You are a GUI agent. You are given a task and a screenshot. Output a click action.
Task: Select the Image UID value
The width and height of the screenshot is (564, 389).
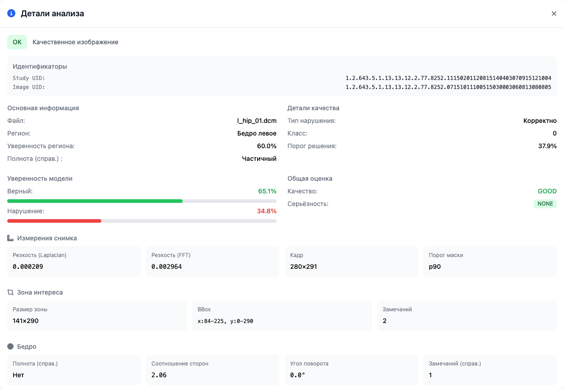pyautogui.click(x=448, y=87)
